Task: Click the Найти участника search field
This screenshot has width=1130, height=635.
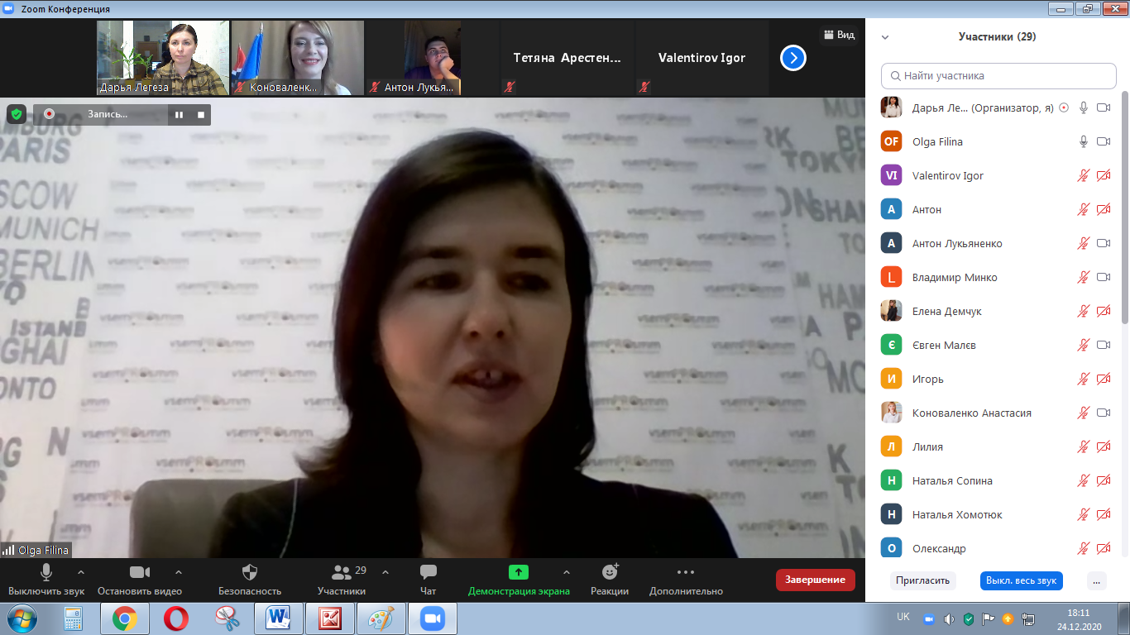Action: pyautogui.click(x=998, y=75)
